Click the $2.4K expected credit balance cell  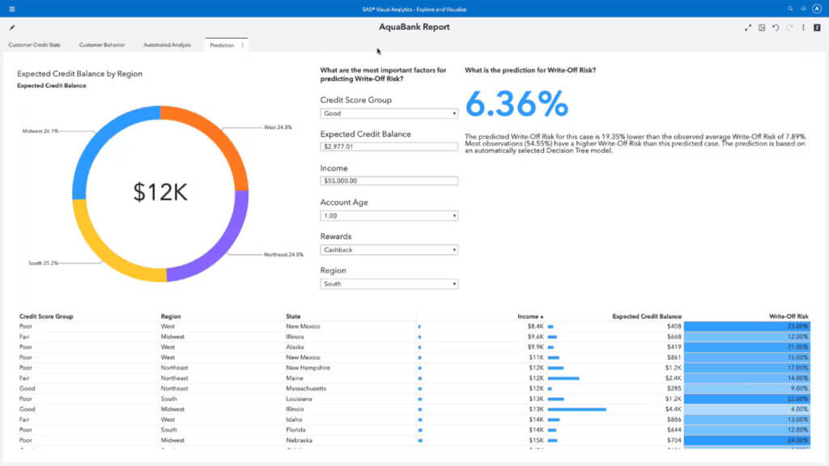pos(673,379)
